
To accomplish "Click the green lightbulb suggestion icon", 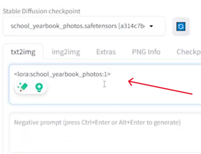I will [39, 88].
